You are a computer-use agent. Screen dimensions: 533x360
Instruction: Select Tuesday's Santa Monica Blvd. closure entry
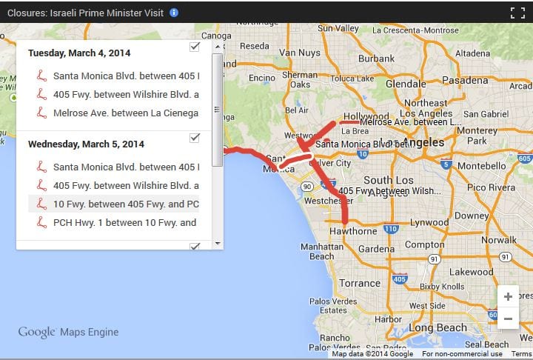point(113,76)
